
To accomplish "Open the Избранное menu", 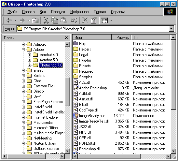I will pyautogui.click(x=79, y=12).
